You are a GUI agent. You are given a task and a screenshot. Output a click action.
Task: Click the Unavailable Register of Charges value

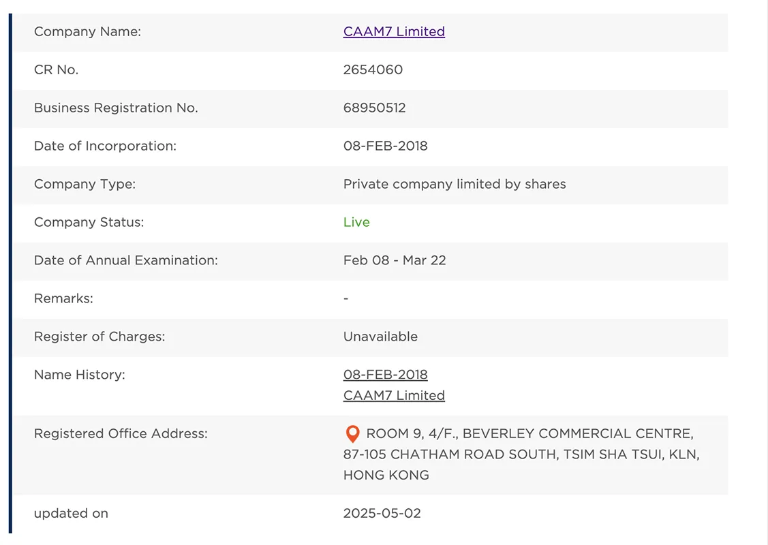(x=380, y=337)
